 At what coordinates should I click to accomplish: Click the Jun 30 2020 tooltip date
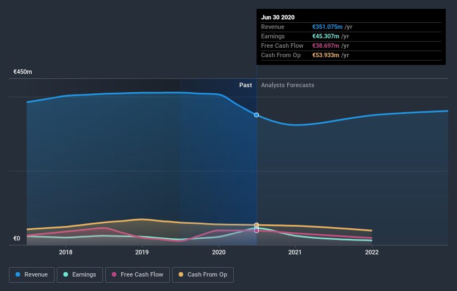click(x=278, y=17)
